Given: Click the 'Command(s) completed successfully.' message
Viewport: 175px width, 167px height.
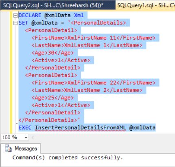Looking at the screenshot, I should [68, 158].
